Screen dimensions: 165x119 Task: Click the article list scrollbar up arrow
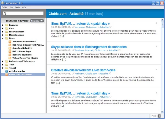pyautogui.click(x=162, y=20)
